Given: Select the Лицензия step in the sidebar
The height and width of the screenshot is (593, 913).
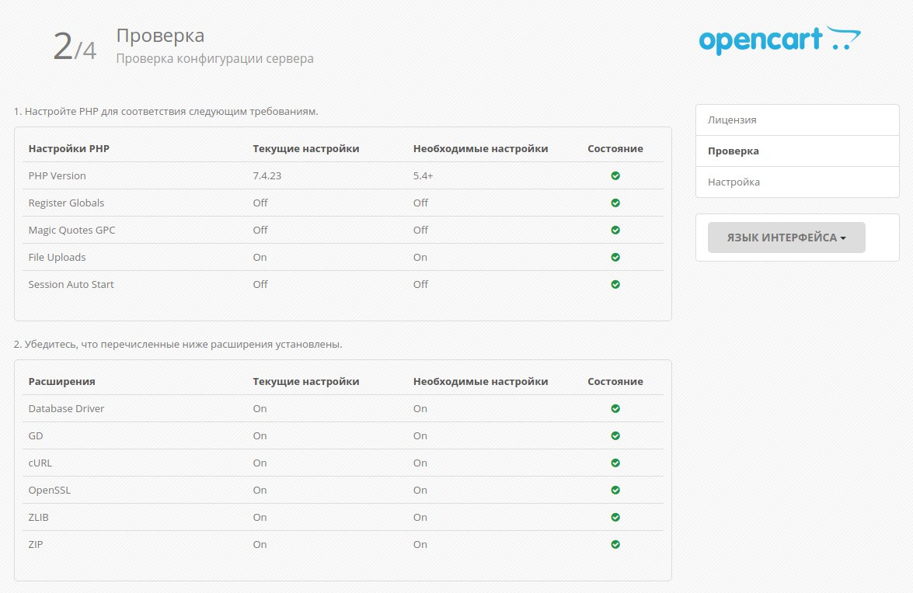Looking at the screenshot, I should point(797,120).
